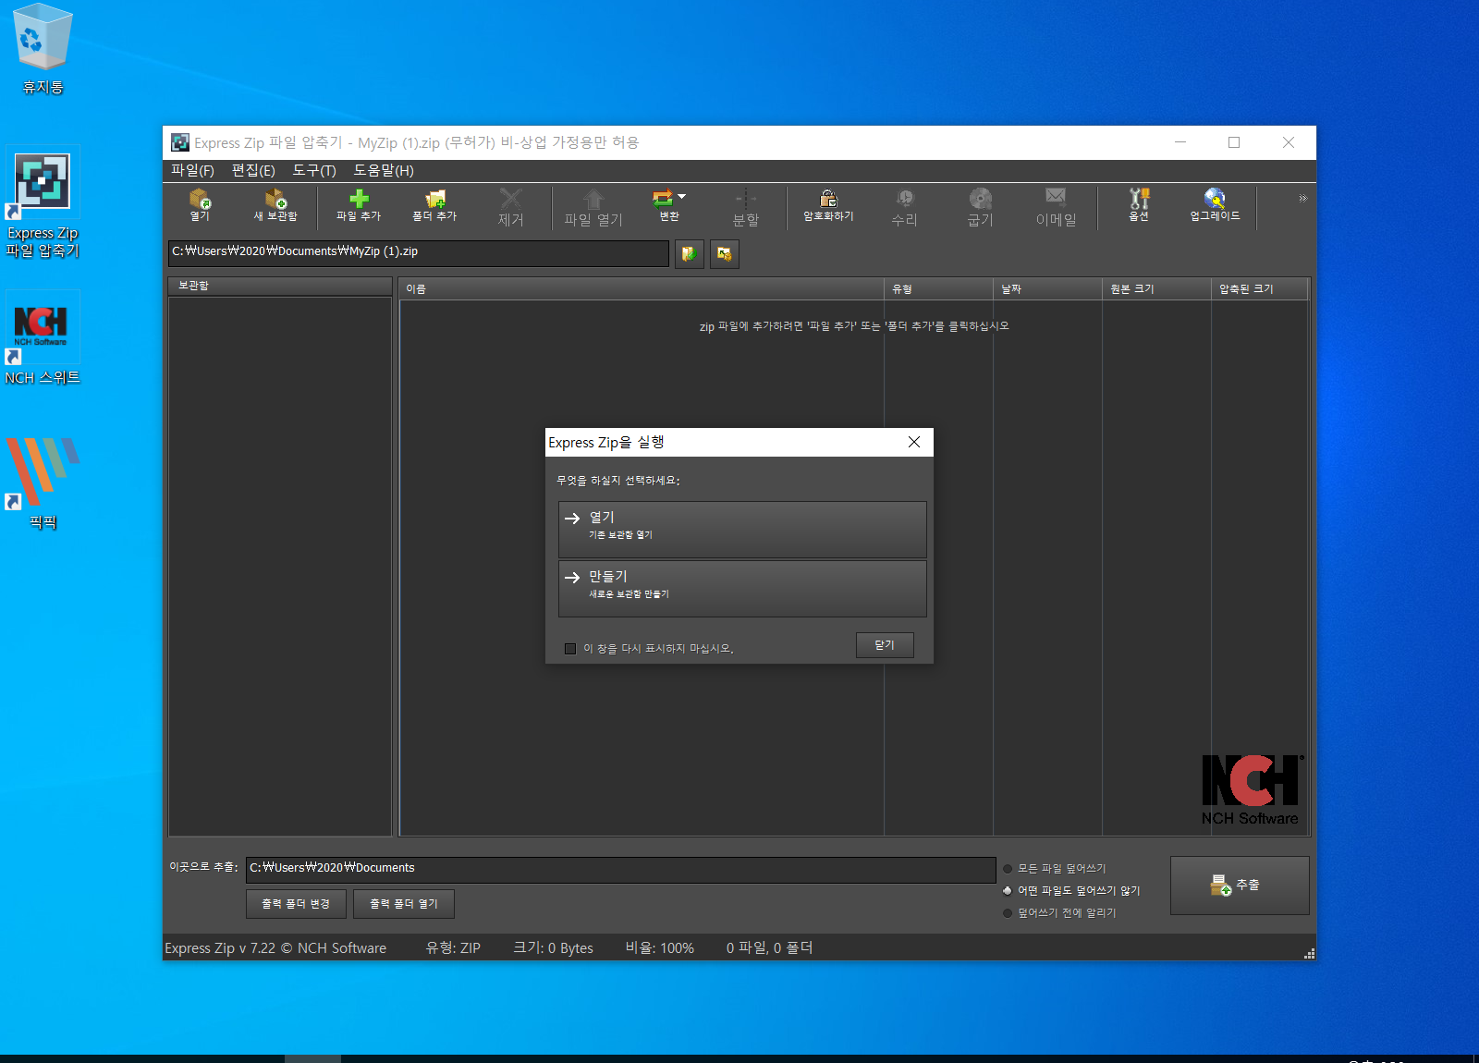Select the 모든 파일 덮어쓰기 radio button
The image size is (1479, 1063).
[1008, 869]
